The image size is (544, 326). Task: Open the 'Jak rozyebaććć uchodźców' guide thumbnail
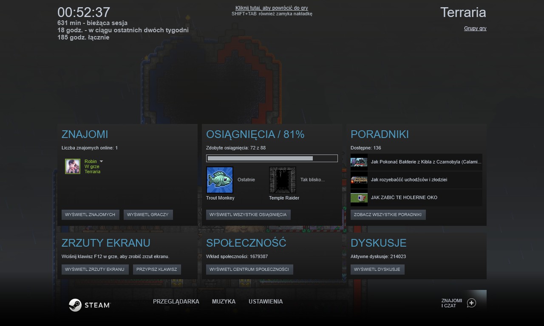point(359,180)
